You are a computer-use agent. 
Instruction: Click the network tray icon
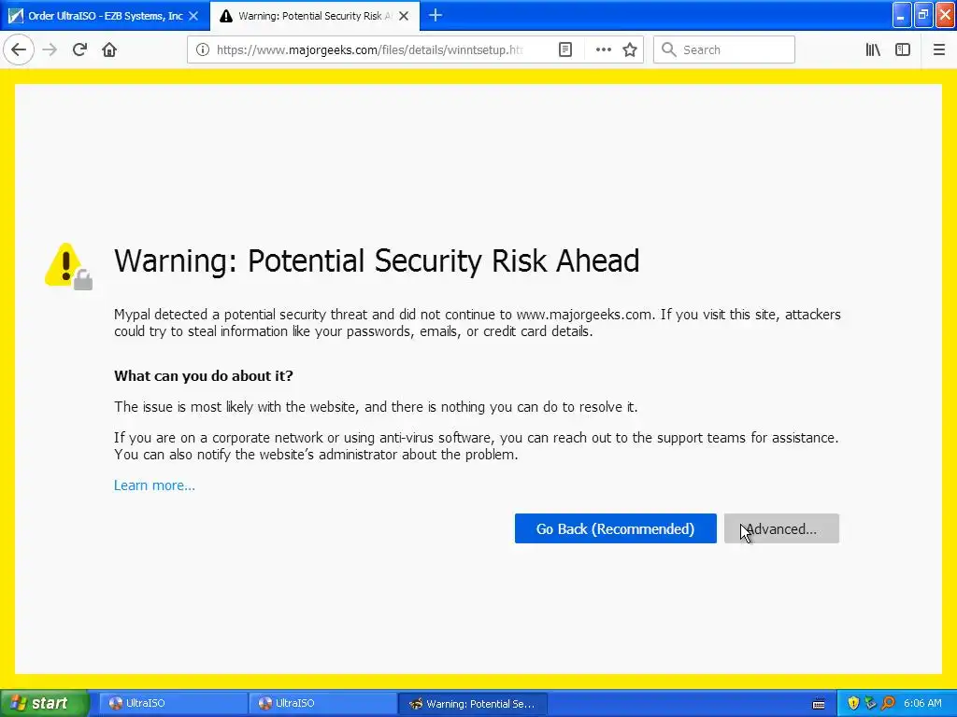coord(870,703)
